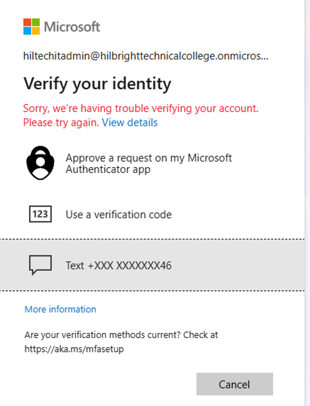Cancel the identity verification
This screenshot has height=406, width=310.
(235, 384)
